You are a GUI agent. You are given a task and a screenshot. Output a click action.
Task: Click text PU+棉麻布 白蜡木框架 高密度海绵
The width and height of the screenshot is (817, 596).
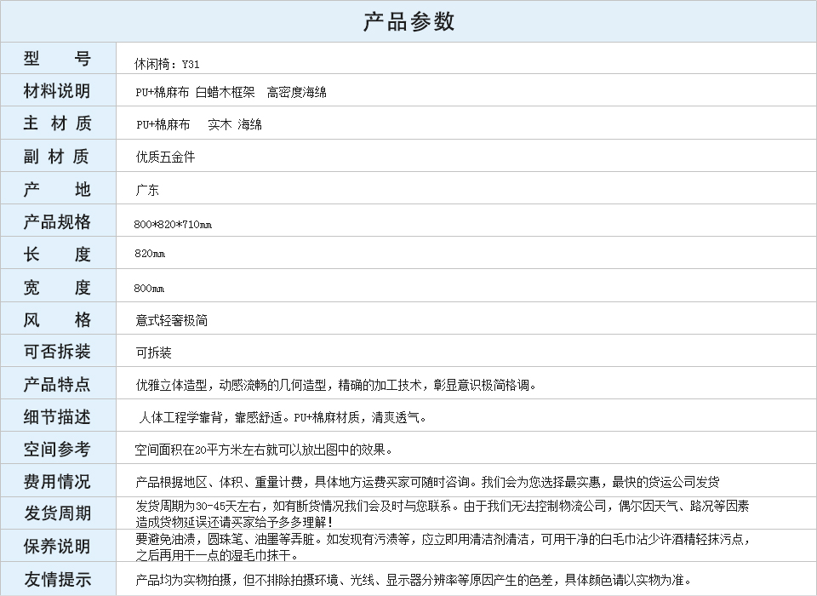(x=231, y=92)
